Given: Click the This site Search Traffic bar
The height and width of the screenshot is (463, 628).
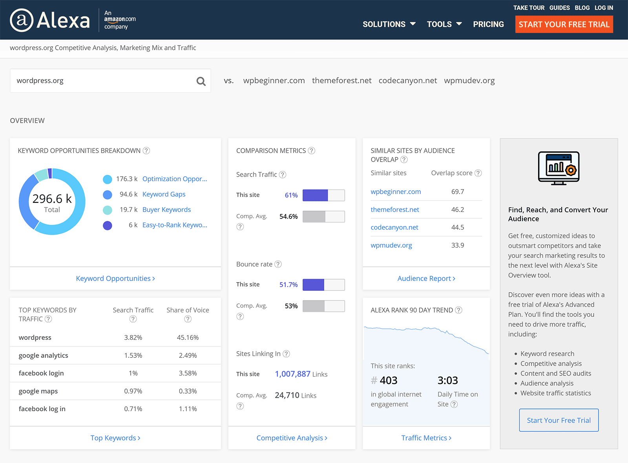Looking at the screenshot, I should click(x=324, y=195).
